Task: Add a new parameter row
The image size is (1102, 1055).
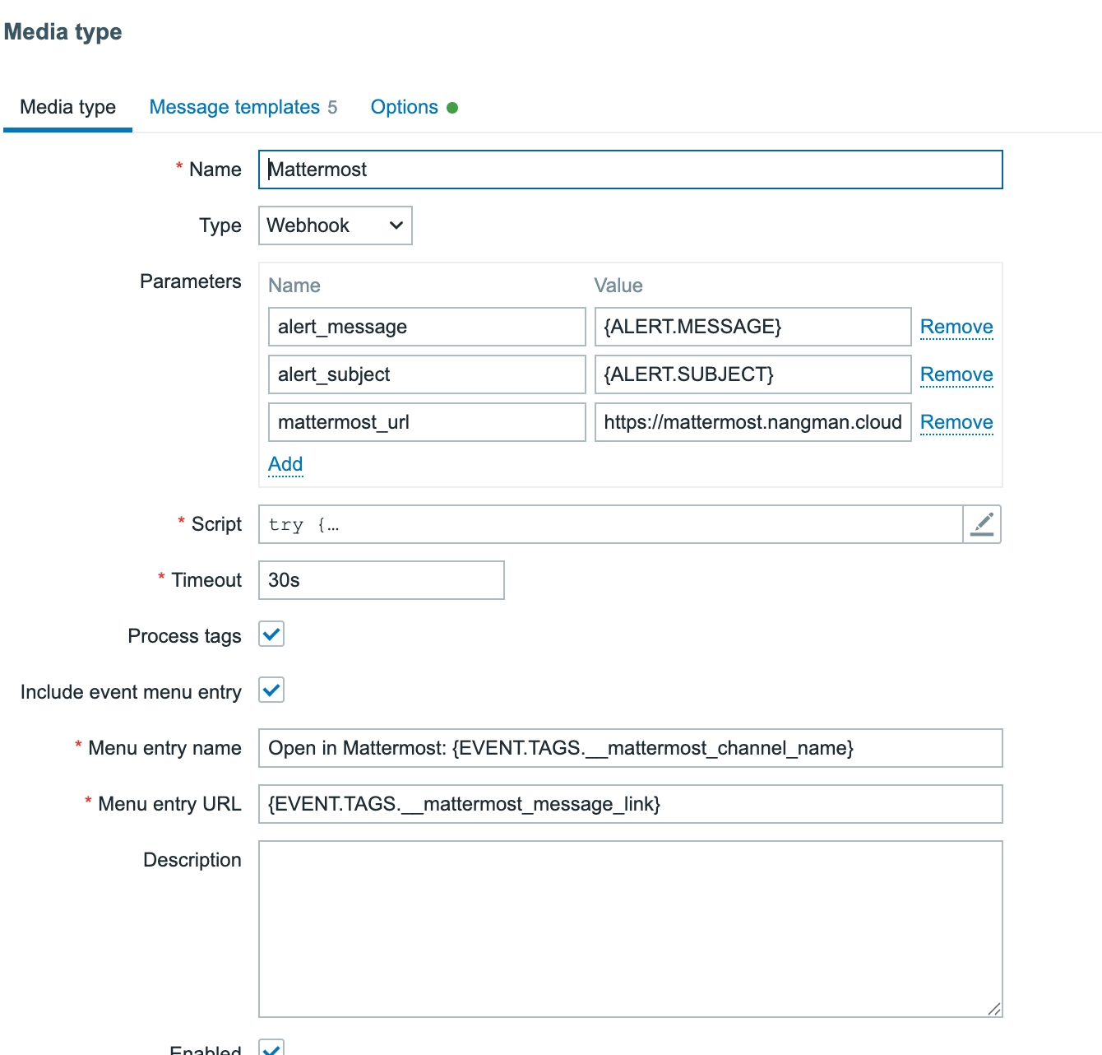Action: pos(285,464)
